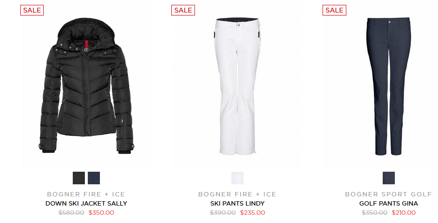Click the $210.00 sale price

[x=404, y=213]
